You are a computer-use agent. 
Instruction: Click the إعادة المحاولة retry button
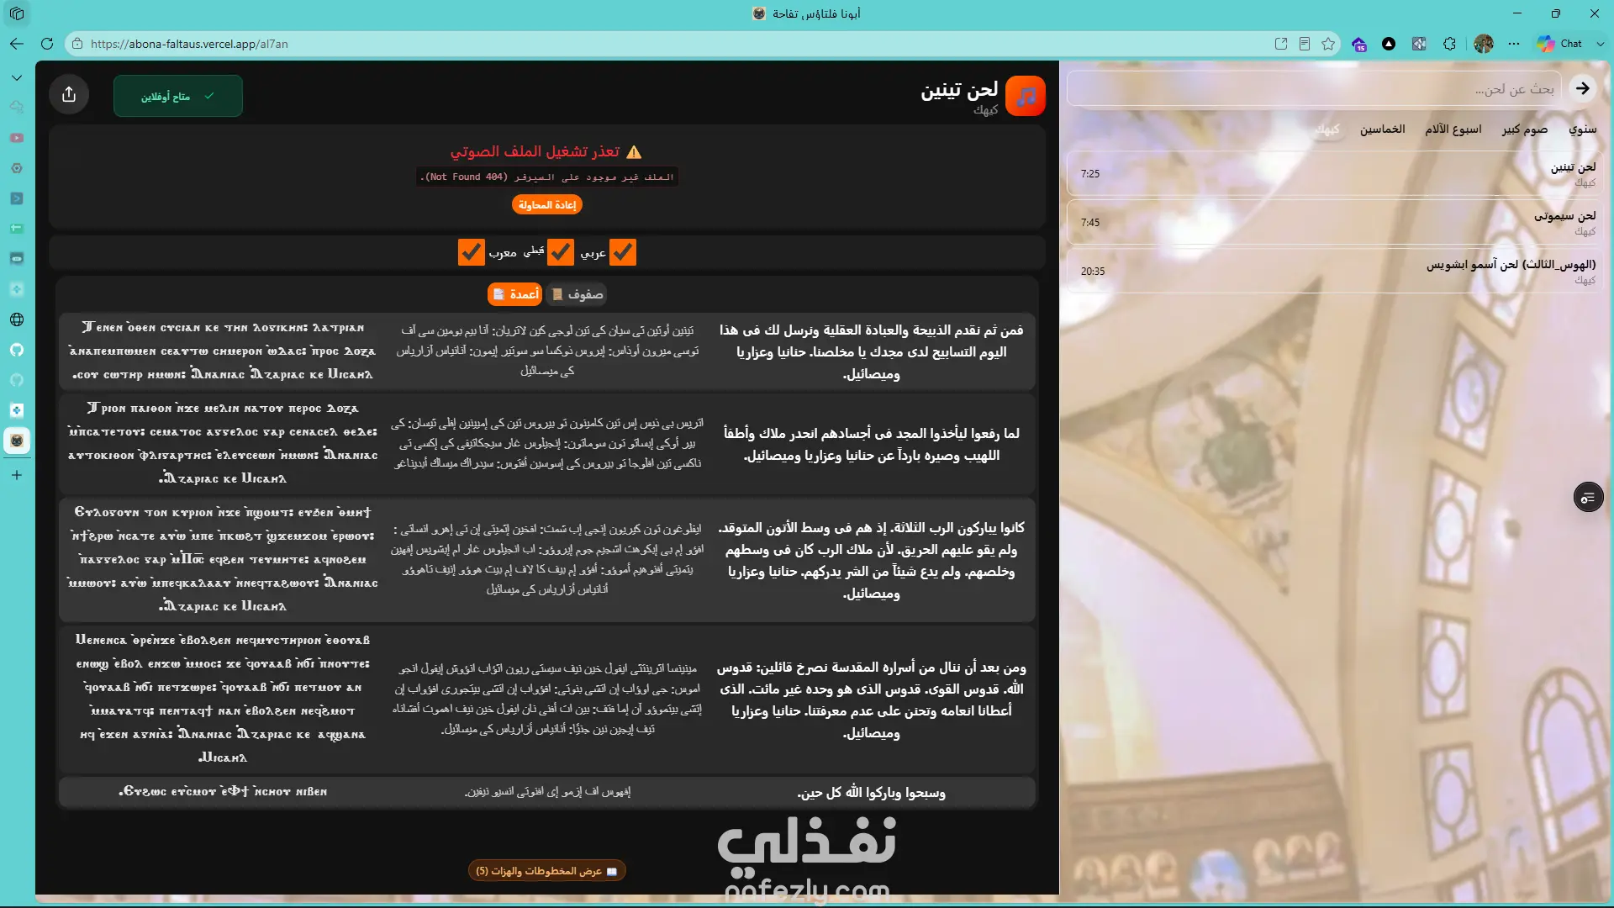coord(547,205)
